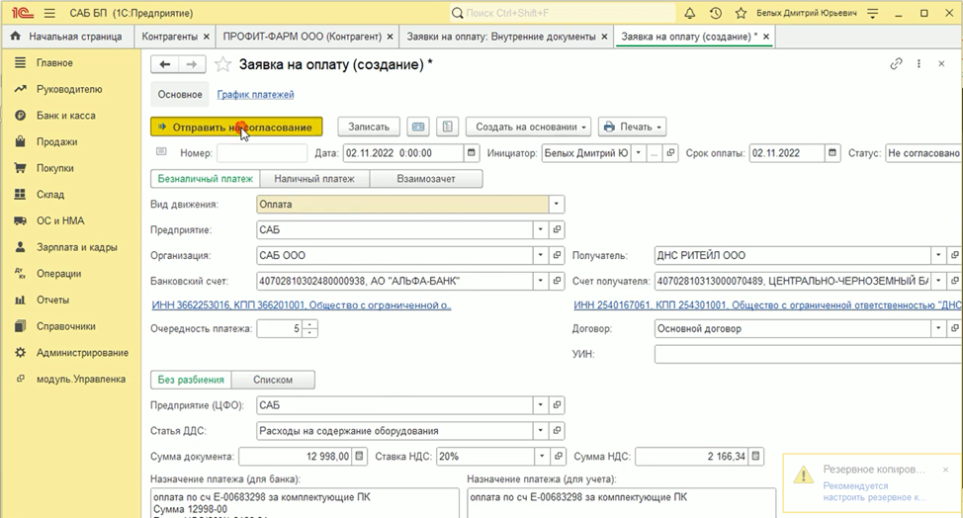Expand Договор dropdown arrow
Viewport: 963px width, 518px height.
pos(938,328)
